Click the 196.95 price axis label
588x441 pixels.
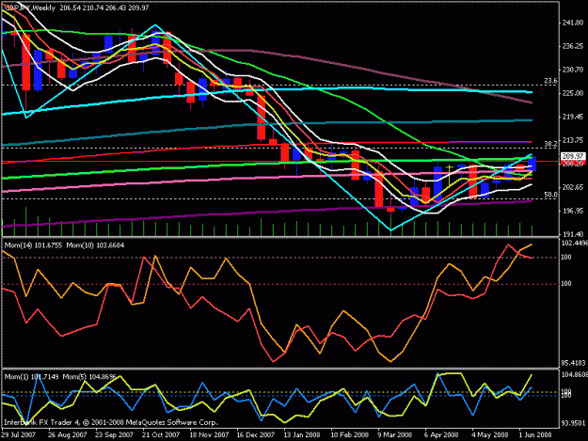pyautogui.click(x=573, y=211)
